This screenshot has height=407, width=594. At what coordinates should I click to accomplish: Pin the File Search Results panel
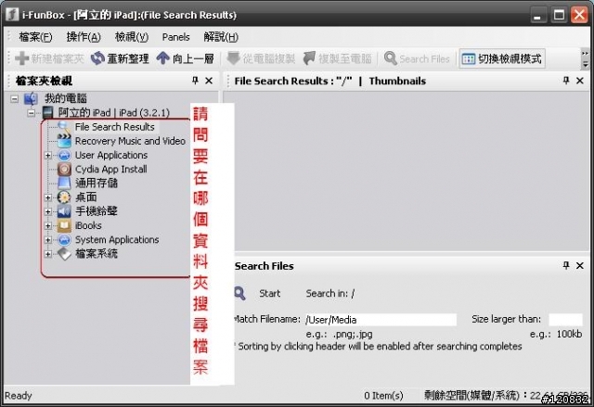click(x=566, y=81)
